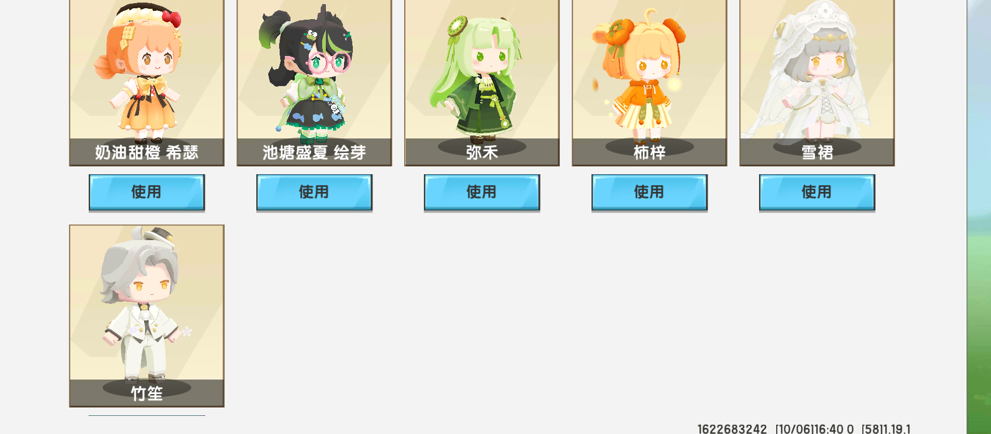Click the 雪裙 name caption
991x434 pixels.
tap(817, 152)
